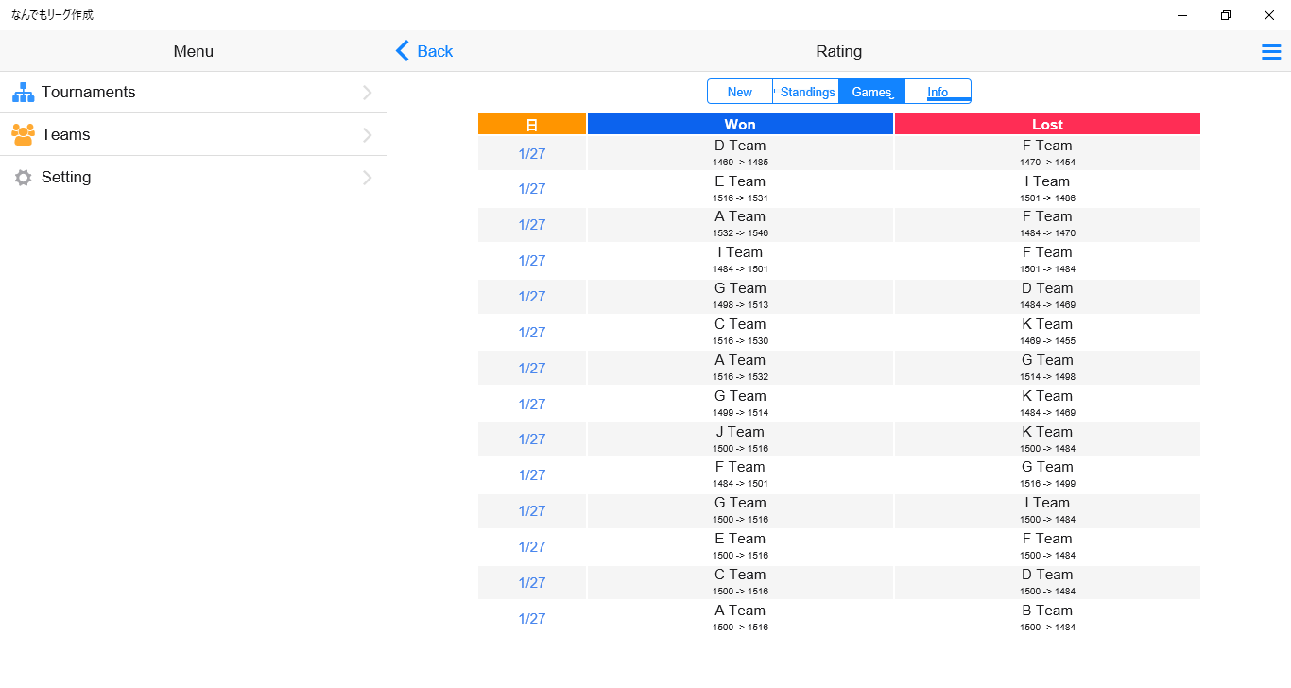Click the Setting gear icon
Viewport: 1291px width, 688px height.
24,178
